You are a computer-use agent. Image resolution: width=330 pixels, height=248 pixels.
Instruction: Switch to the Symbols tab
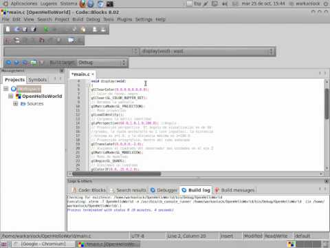coord(38,80)
